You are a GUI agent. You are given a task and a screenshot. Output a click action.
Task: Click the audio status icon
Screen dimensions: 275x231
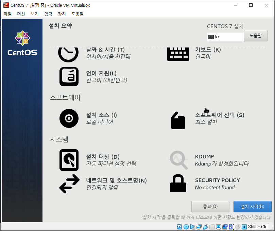point(192,227)
